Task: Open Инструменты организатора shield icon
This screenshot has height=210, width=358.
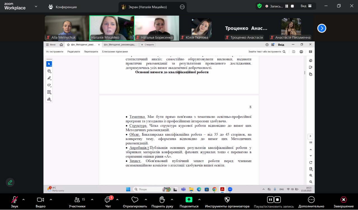Action: (227, 200)
